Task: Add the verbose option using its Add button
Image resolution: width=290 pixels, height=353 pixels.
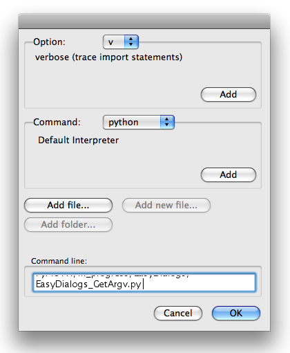Action: 229,94
